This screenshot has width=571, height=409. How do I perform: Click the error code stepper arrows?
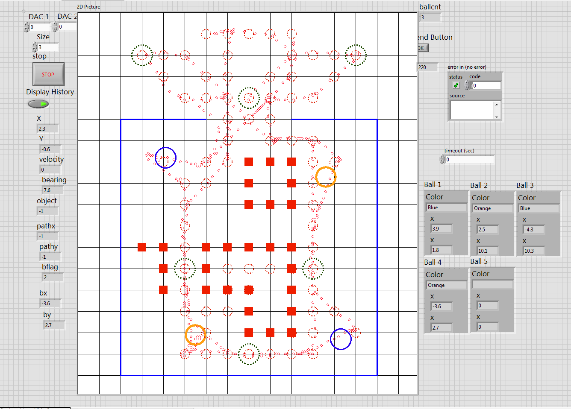coord(467,85)
